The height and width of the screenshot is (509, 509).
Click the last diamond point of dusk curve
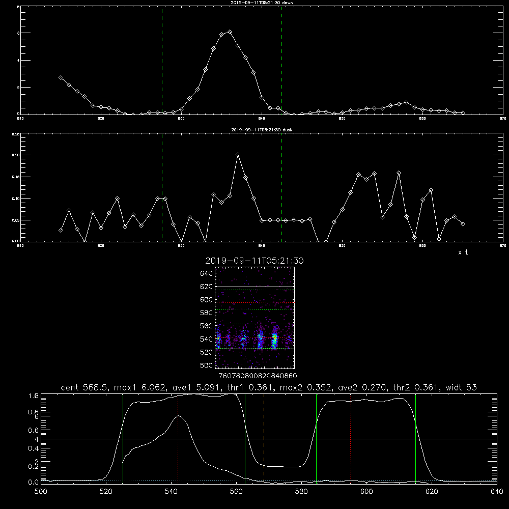463,224
